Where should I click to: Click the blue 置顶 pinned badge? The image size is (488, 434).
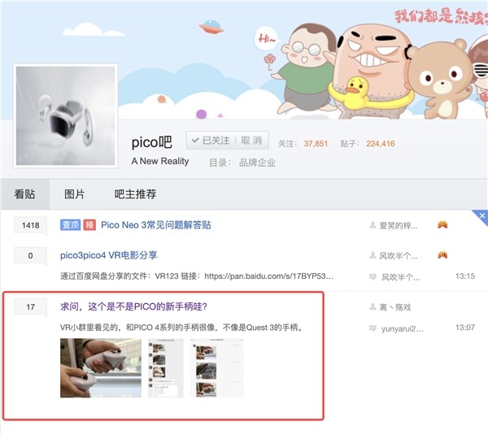pyautogui.click(x=70, y=225)
